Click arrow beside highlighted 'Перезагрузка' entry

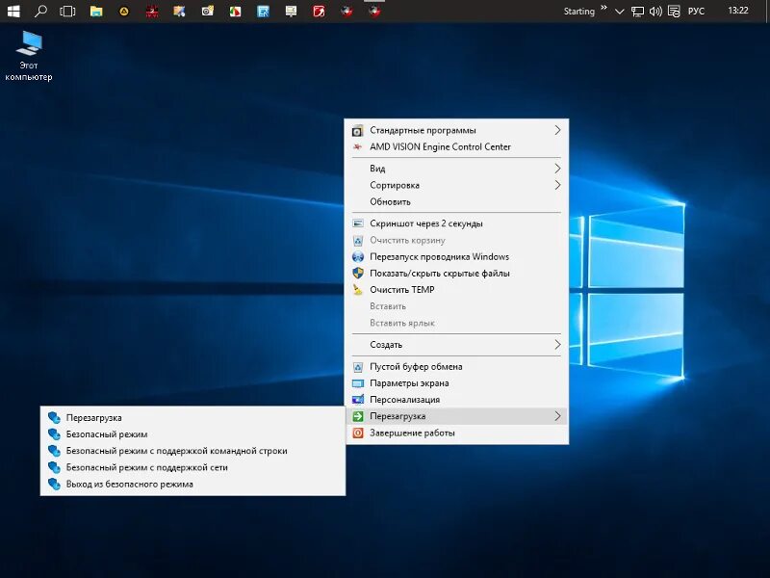coord(557,416)
